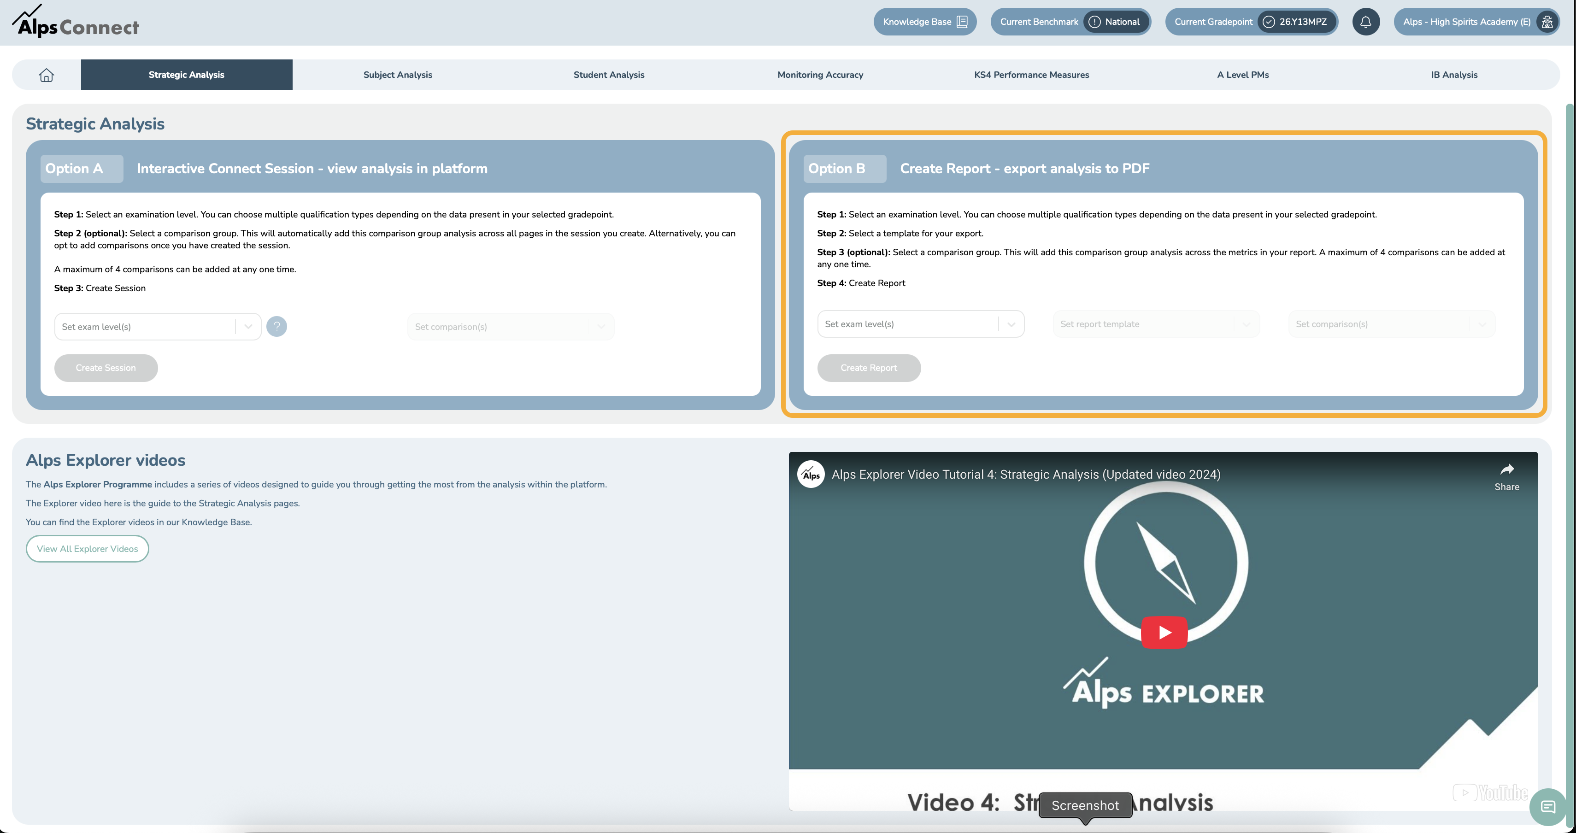The height and width of the screenshot is (833, 1576).
Task: Click the Create Session button
Action: (106, 368)
